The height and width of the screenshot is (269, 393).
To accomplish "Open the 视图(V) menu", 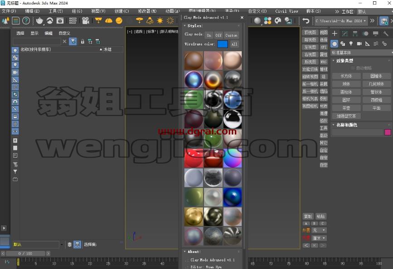I will point(98,11).
